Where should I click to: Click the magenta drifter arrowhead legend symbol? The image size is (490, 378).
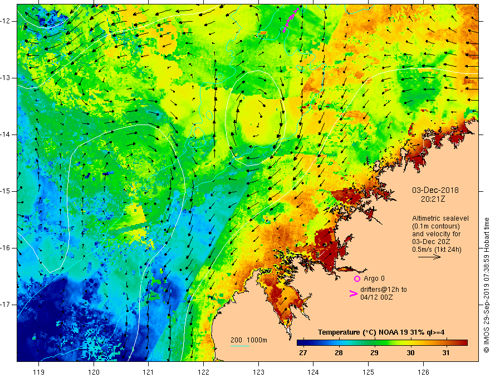(x=354, y=294)
